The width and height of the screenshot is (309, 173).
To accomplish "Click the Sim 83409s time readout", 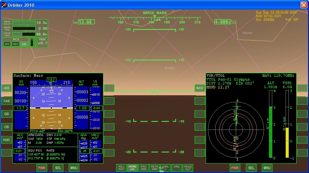I will [x=265, y=20].
